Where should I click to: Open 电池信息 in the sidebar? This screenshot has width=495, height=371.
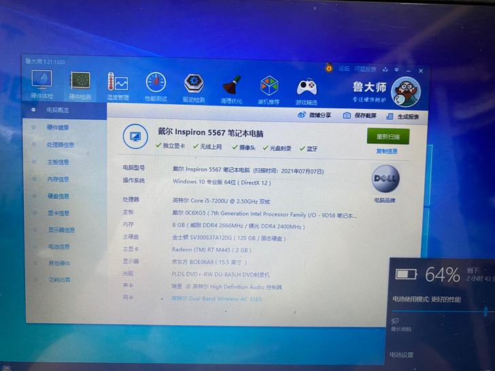pos(59,246)
